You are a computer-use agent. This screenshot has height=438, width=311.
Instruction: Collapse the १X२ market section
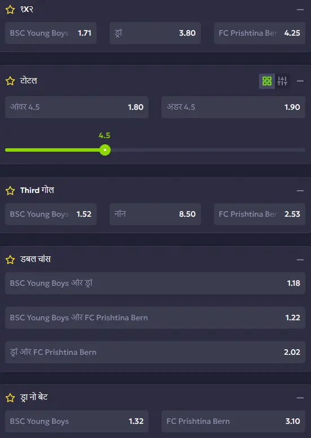[300, 10]
